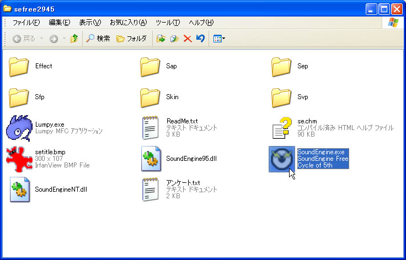Image resolution: width=406 pixels, height=260 pixels.
Task: Select the ReadMe.txt notepad icon
Action: pyautogui.click(x=150, y=128)
